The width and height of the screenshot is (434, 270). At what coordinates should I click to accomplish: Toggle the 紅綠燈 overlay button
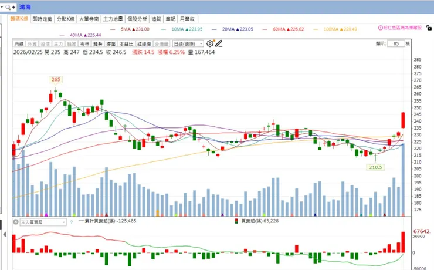pos(144,44)
